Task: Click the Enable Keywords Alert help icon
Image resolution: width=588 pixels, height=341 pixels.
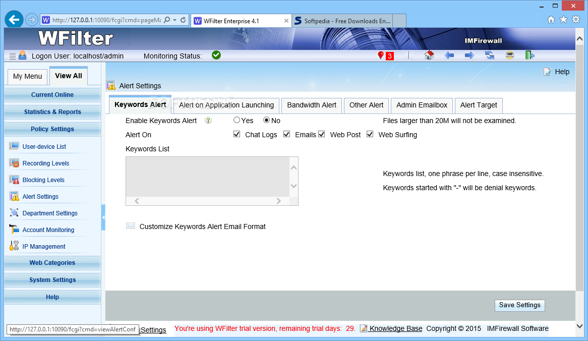Action: pyautogui.click(x=208, y=121)
